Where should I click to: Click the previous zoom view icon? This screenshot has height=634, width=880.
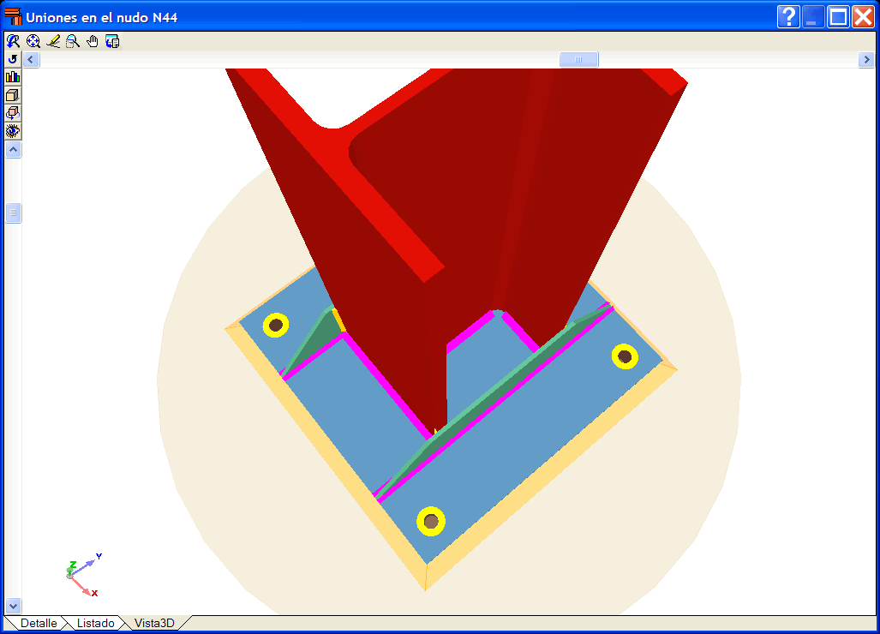pyautogui.click(x=13, y=41)
